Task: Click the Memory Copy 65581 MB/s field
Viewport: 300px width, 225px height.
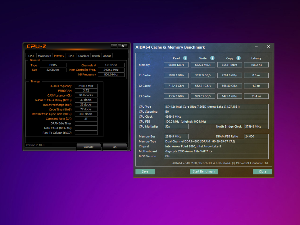Action: (x=230, y=65)
